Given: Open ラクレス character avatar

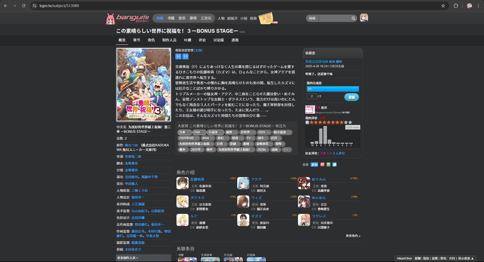Looking at the screenshot, I should pos(304,220).
